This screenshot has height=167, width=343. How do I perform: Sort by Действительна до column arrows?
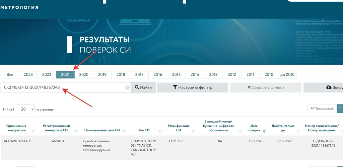coord(297,131)
